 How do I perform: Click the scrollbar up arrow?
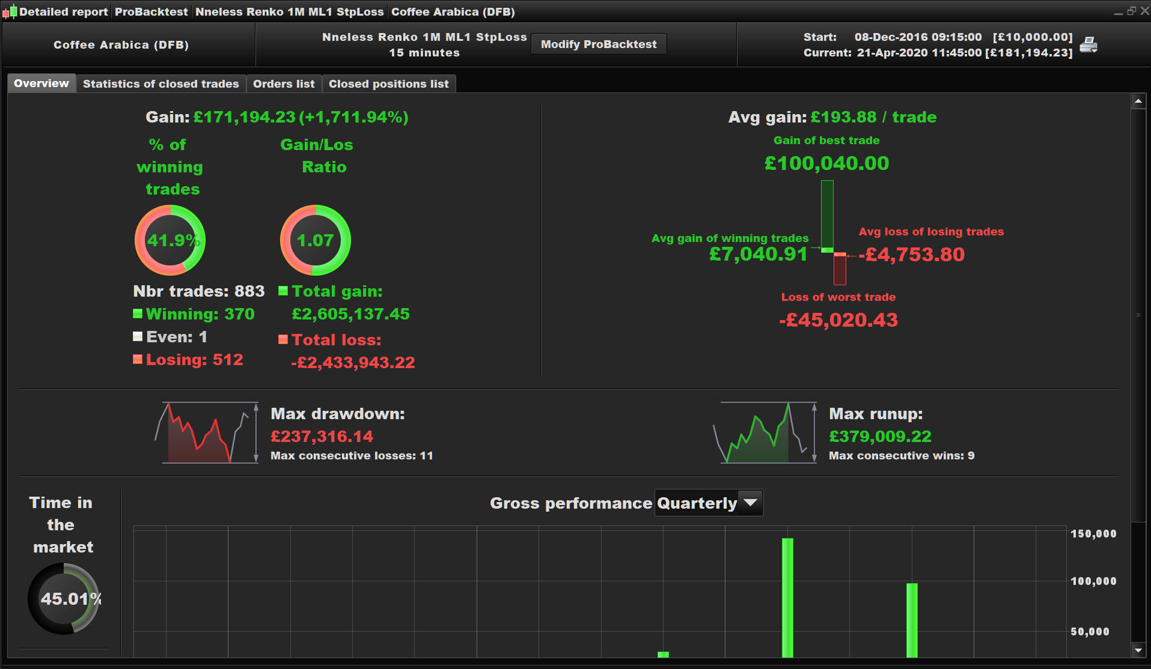coord(1138,101)
